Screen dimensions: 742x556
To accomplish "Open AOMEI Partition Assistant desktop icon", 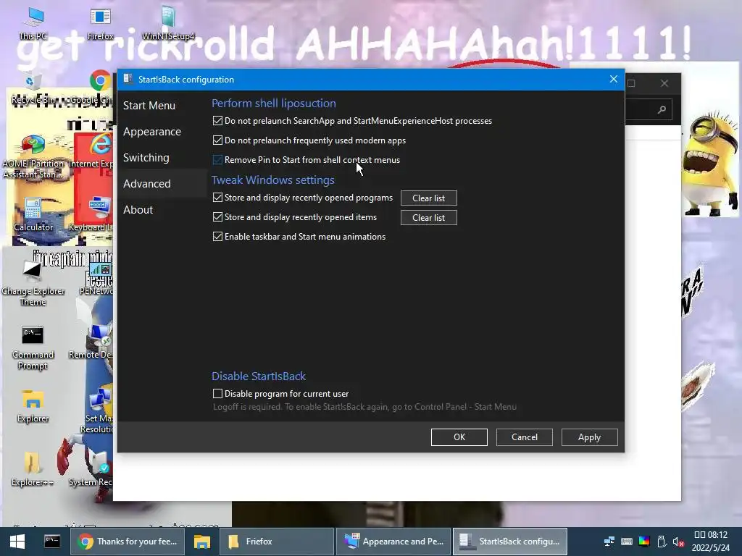I will tap(33, 157).
